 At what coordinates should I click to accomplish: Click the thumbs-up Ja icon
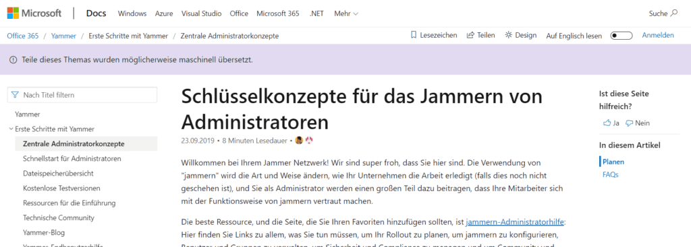(607, 123)
